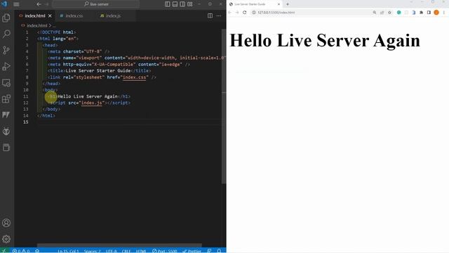449x253 pixels.
Task: Open the Search view in activity bar
Action: click(6, 34)
